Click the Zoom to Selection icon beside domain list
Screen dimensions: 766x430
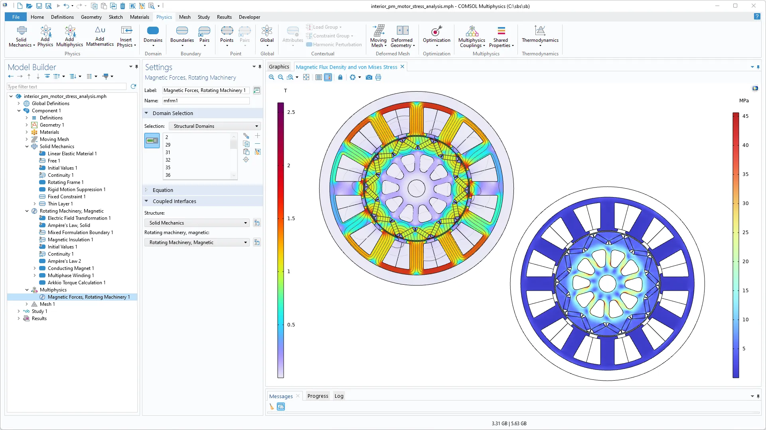(246, 160)
